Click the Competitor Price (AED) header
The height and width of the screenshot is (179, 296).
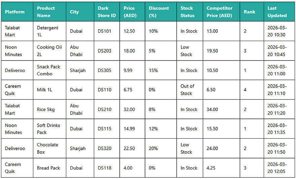(221, 12)
